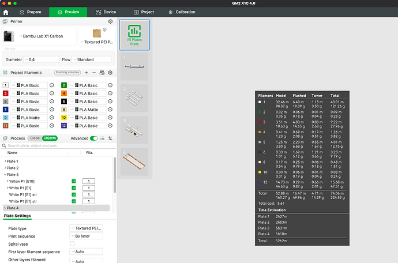Viewport: 398px width, 263px height.
Task: Select the Bed plate type dropdown
Action: click(x=97, y=42)
